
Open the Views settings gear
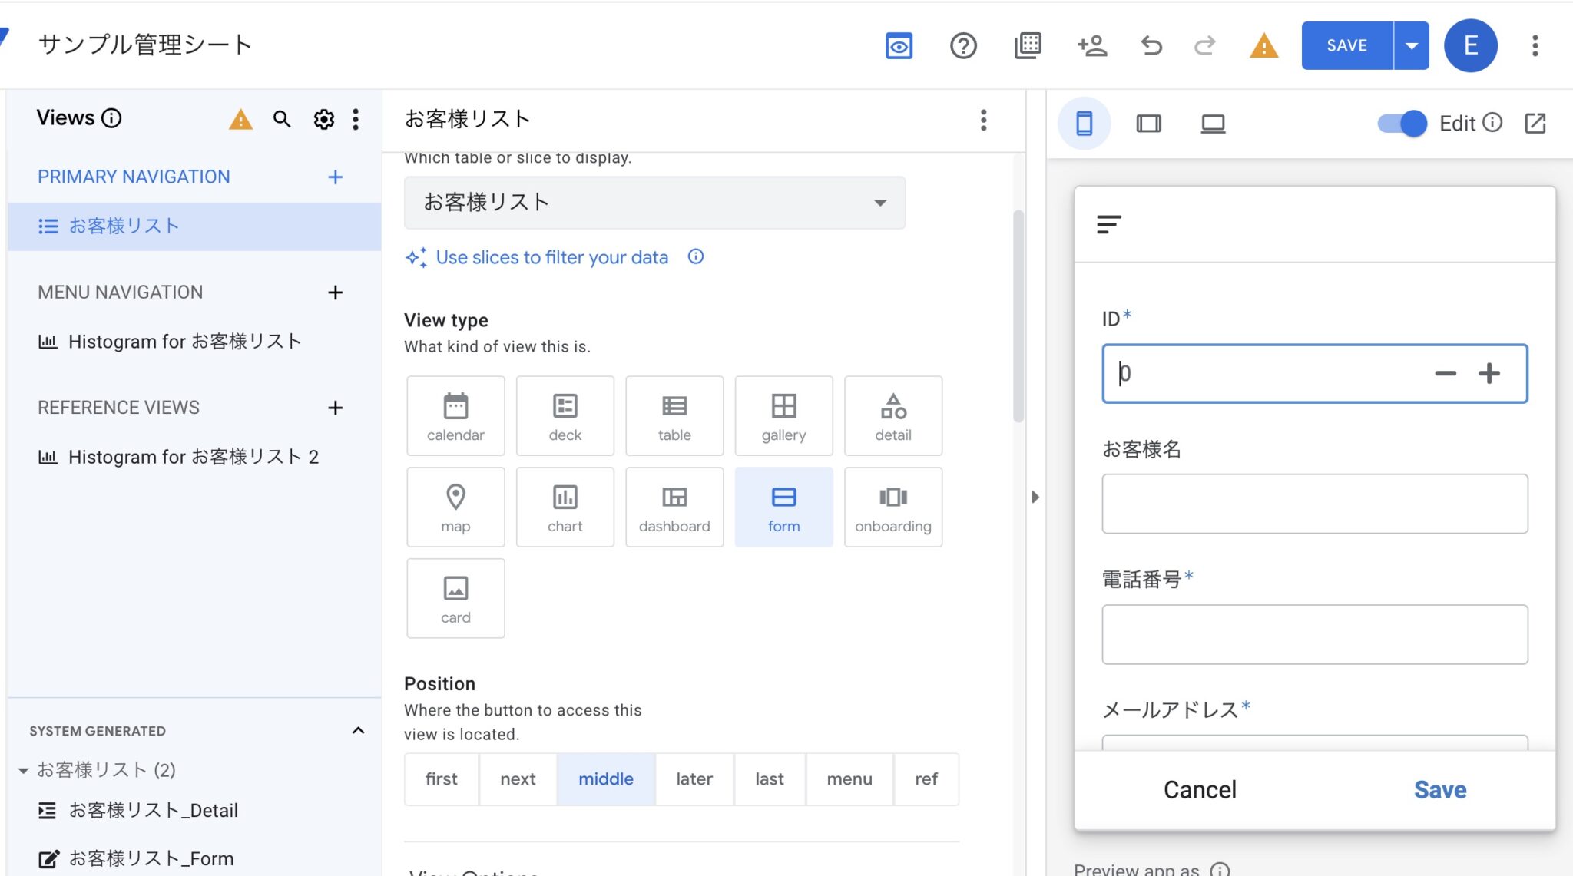tap(324, 120)
